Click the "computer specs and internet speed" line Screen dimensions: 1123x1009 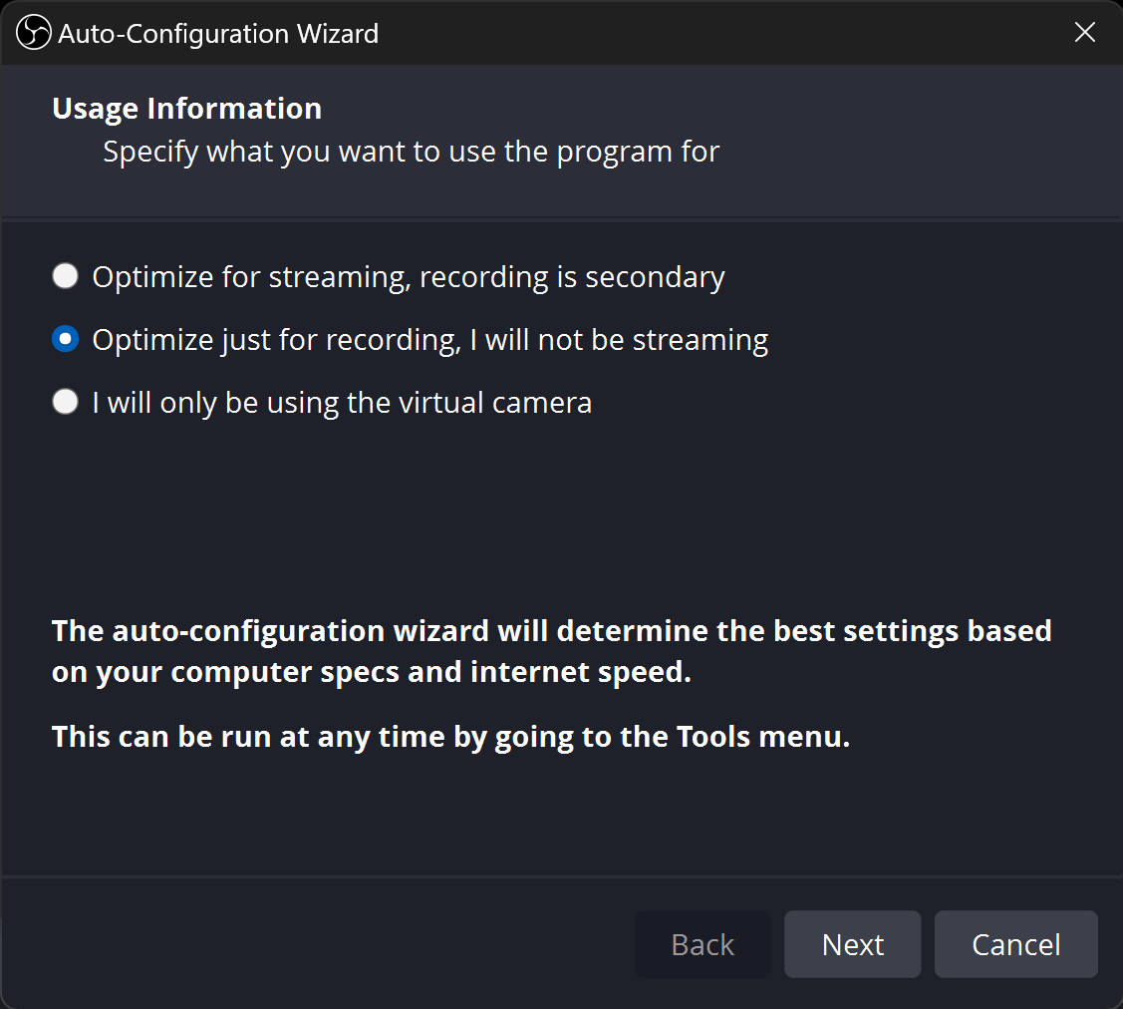tap(371, 672)
